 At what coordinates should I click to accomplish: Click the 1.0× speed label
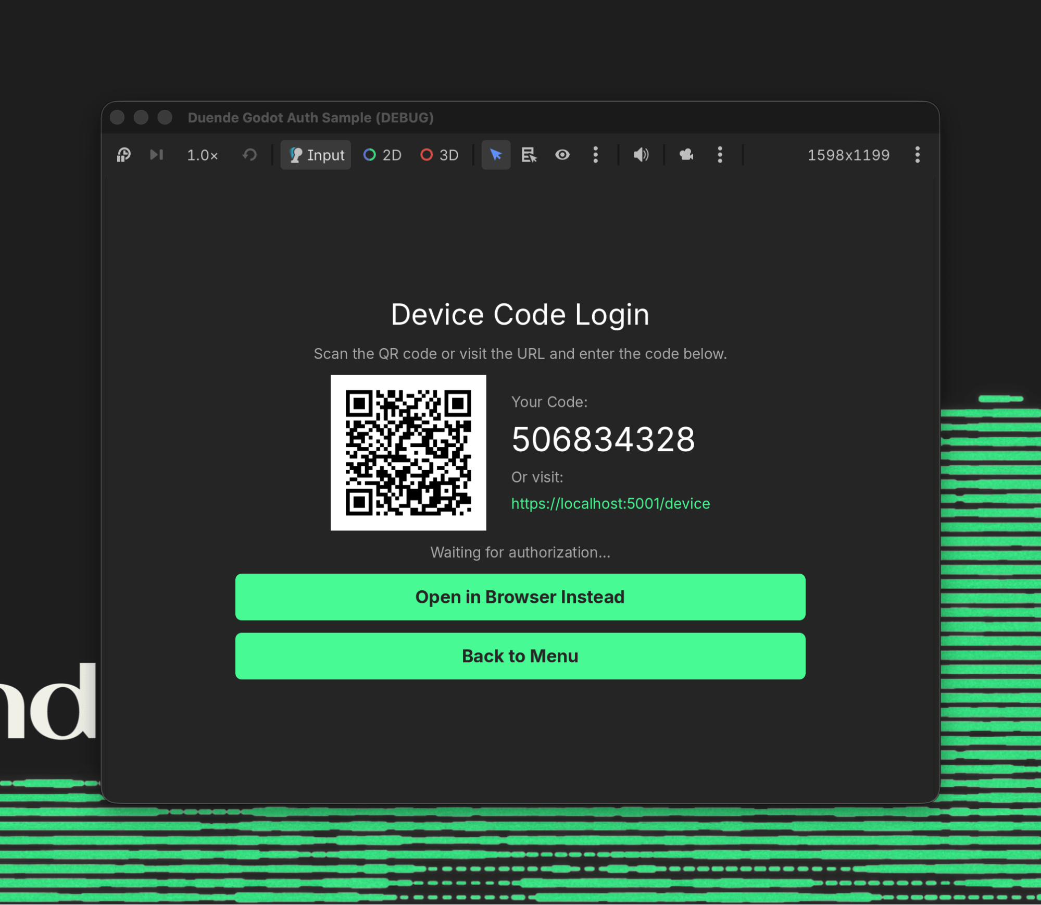(x=202, y=155)
